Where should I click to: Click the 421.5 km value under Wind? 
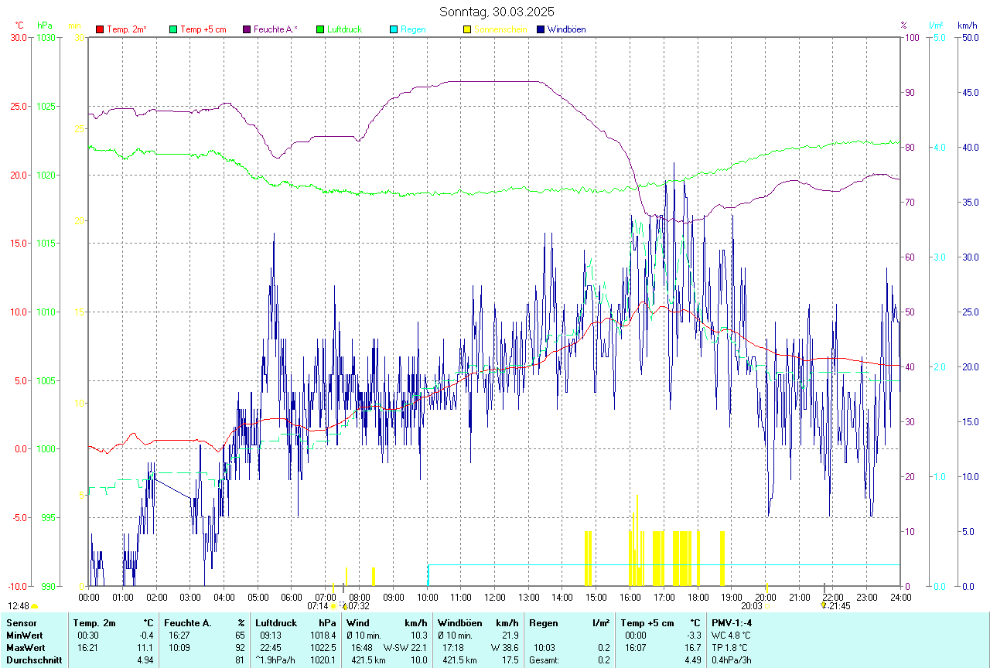pyautogui.click(x=367, y=659)
